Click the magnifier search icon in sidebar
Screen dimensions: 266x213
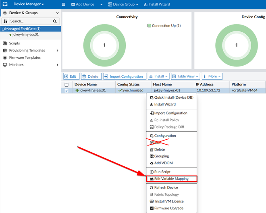tap(55, 21)
